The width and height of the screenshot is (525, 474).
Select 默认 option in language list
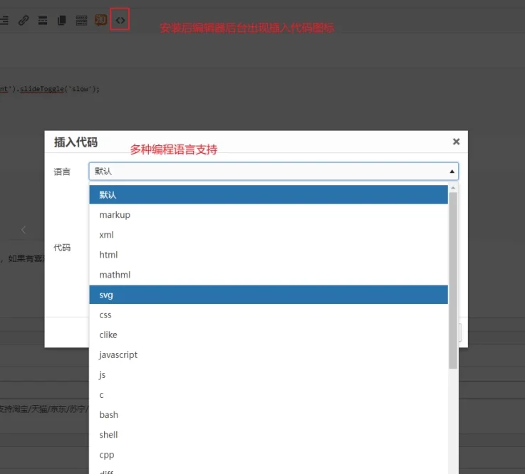269,195
